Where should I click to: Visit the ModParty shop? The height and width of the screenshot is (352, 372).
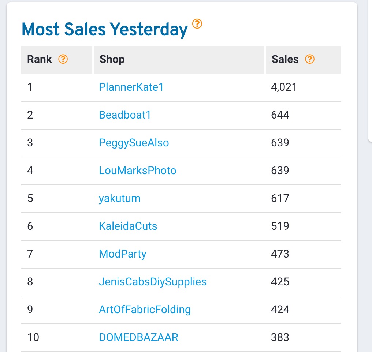[123, 254]
